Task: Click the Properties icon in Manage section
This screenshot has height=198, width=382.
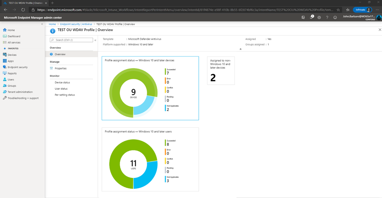Action: pyautogui.click(x=51, y=68)
